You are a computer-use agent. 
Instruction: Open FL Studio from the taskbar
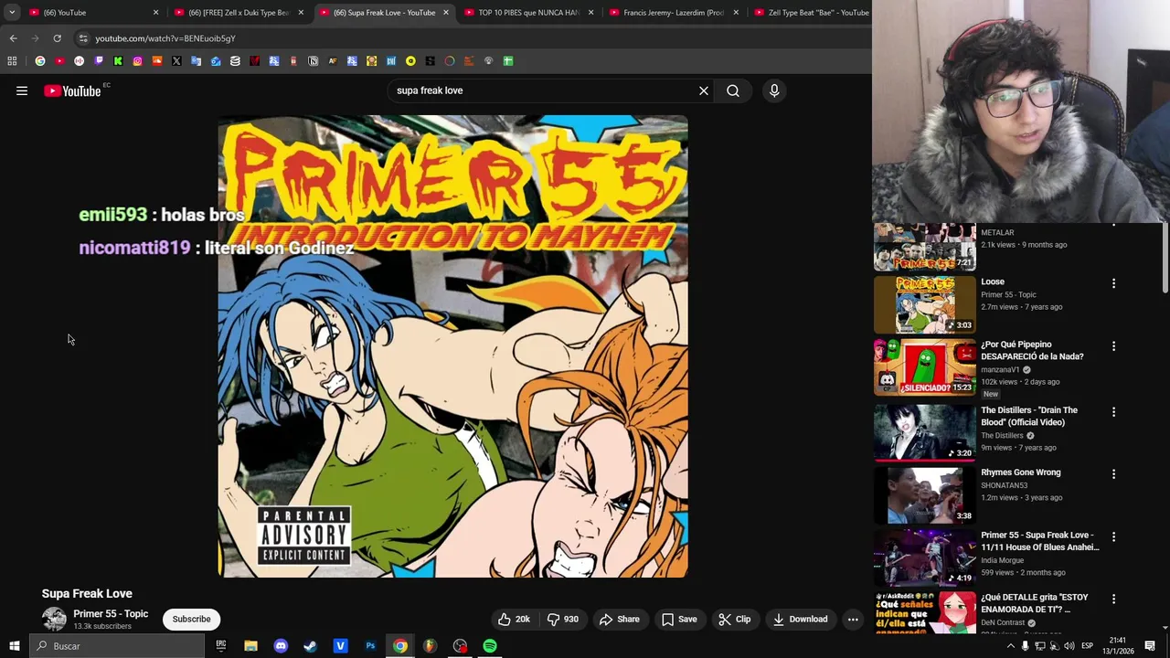click(430, 646)
